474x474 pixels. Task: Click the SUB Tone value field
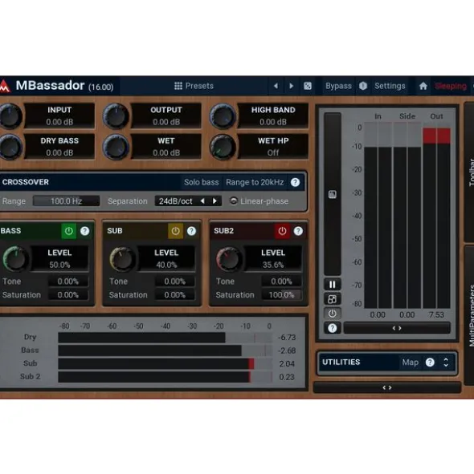coord(175,282)
